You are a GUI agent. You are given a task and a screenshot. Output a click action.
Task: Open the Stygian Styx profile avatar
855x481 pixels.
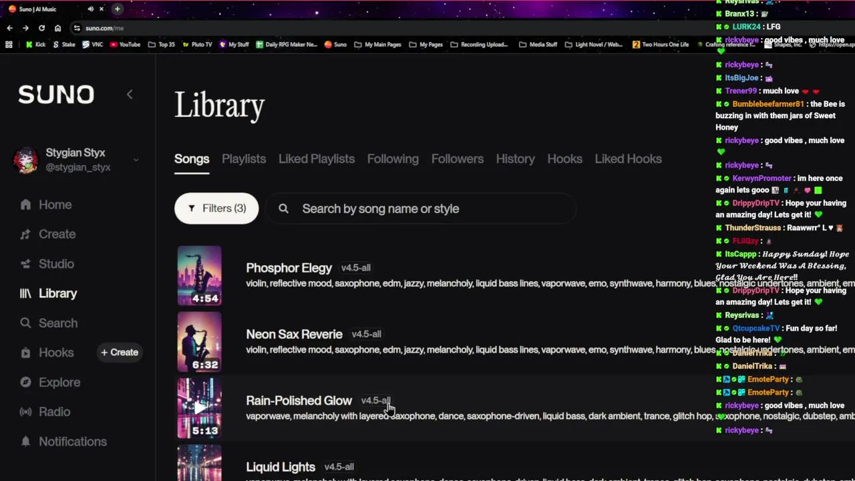click(x=26, y=160)
